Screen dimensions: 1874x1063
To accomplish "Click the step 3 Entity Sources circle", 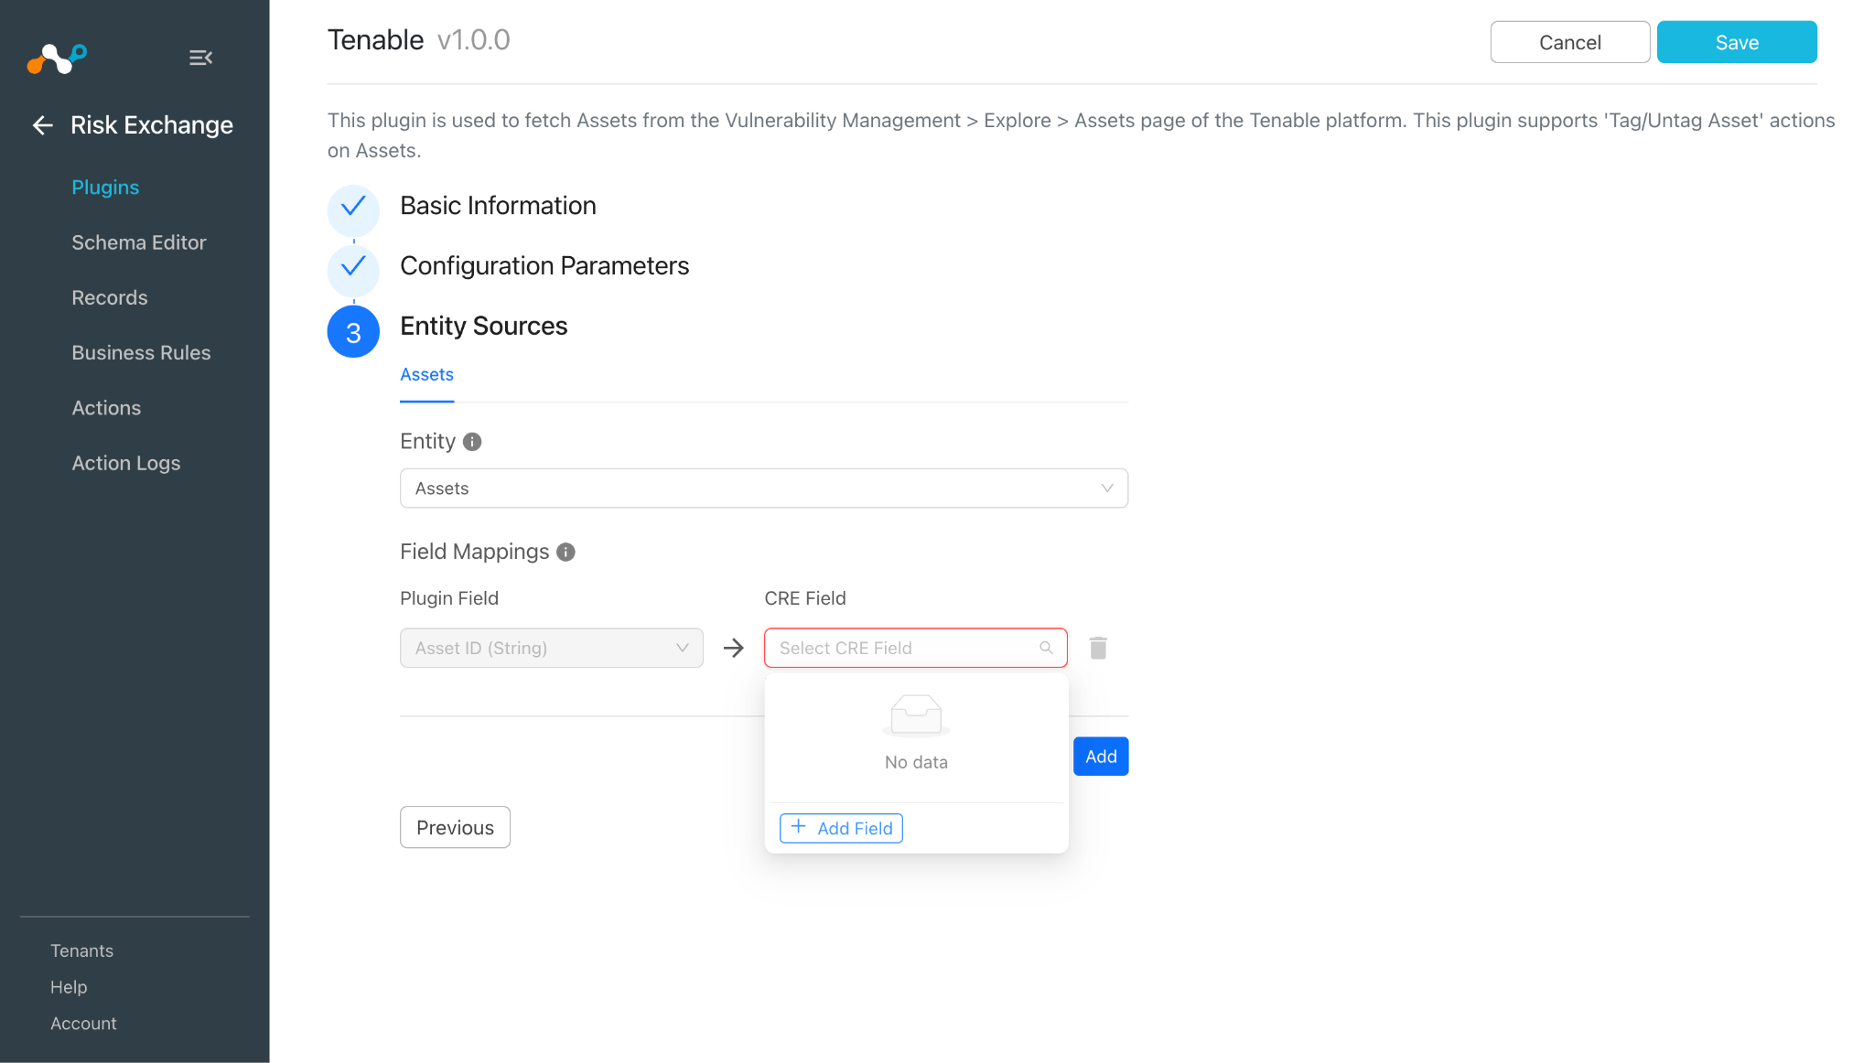I will tap(353, 332).
